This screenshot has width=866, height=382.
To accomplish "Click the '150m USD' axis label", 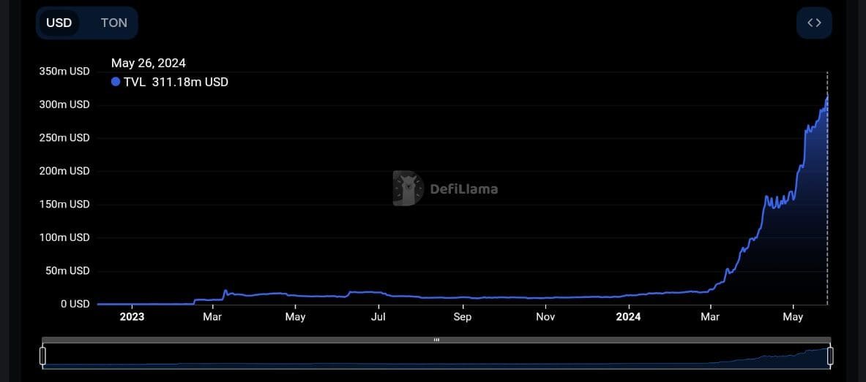I will [64, 205].
